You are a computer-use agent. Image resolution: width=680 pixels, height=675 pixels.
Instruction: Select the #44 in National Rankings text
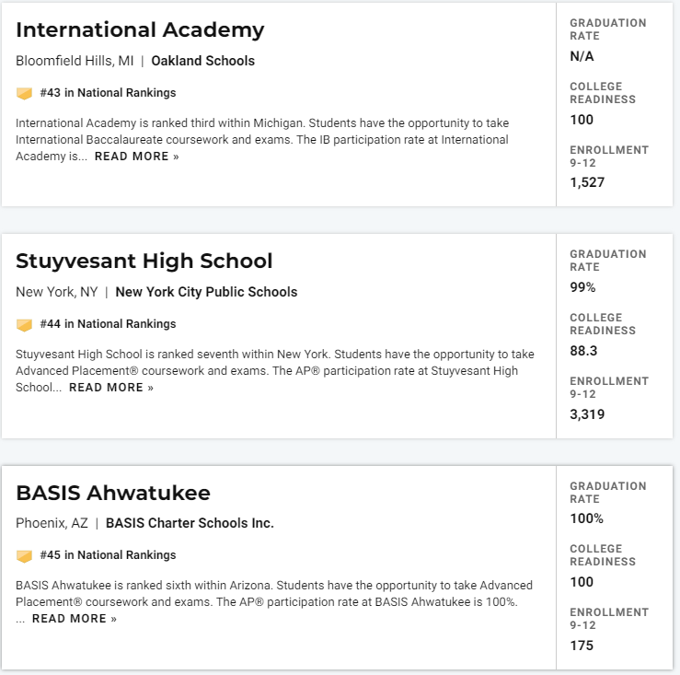pyautogui.click(x=108, y=324)
